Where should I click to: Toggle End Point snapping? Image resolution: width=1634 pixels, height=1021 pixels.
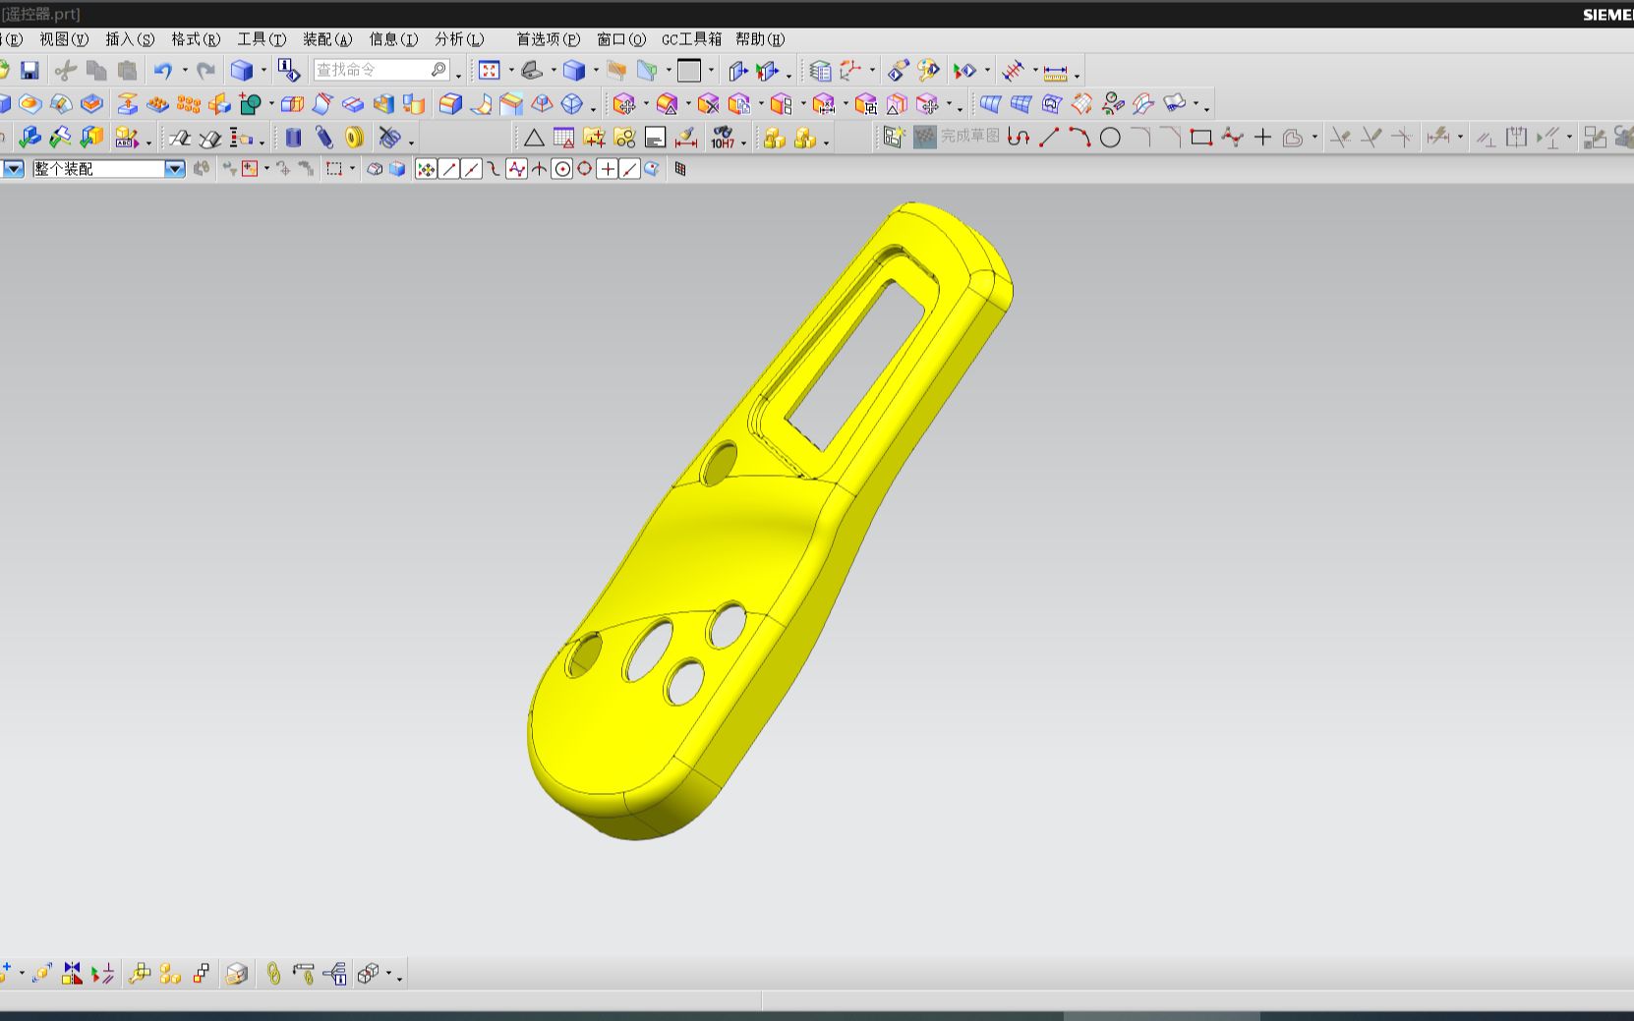pos(449,169)
